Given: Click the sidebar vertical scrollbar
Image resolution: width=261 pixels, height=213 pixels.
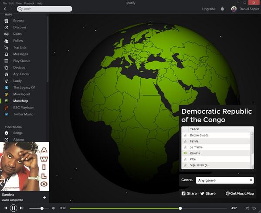Looking at the screenshot, I should point(47,49).
